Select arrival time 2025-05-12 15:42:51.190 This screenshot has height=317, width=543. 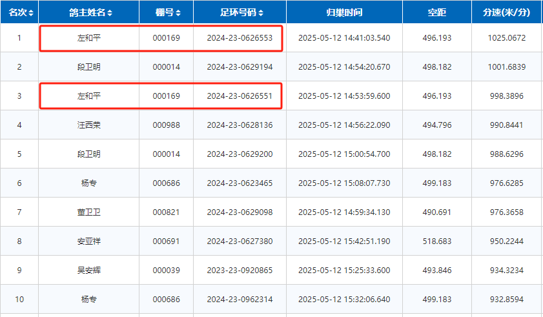pyautogui.click(x=344, y=241)
